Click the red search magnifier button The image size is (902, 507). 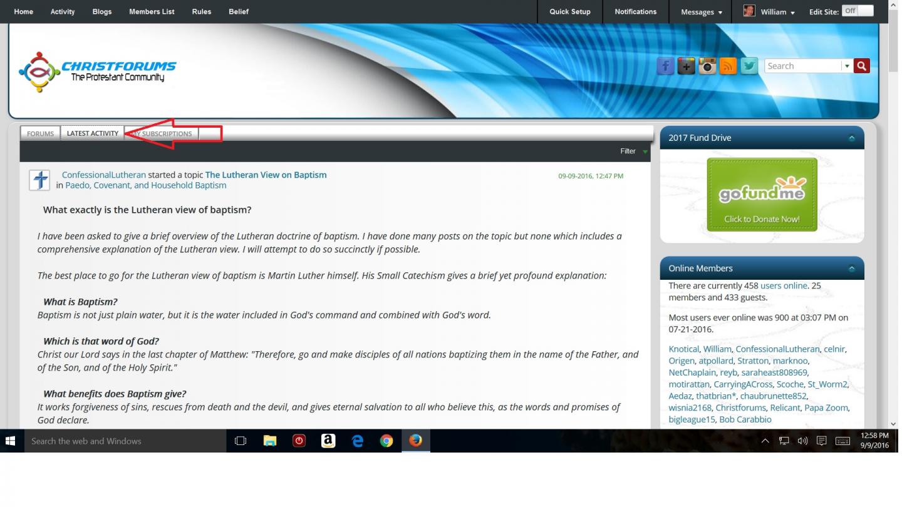pos(862,66)
